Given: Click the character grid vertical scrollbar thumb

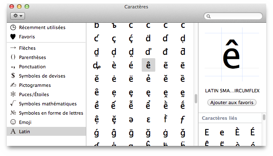Looking at the screenshot, I should [196, 99].
